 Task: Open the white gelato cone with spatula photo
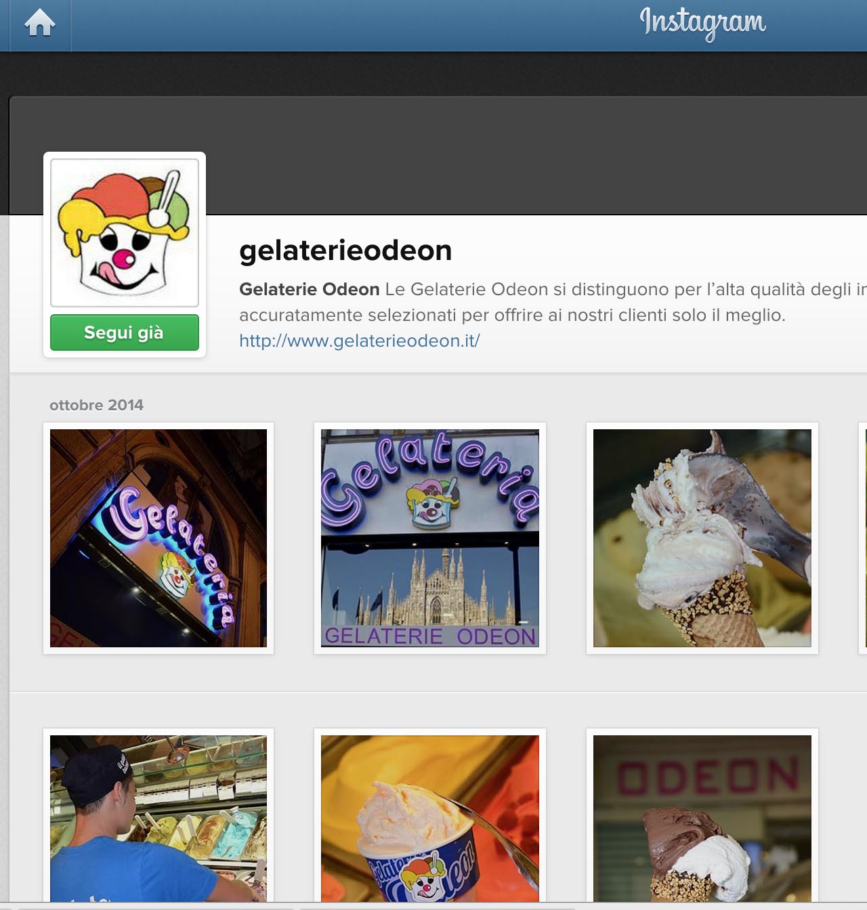[x=702, y=538]
